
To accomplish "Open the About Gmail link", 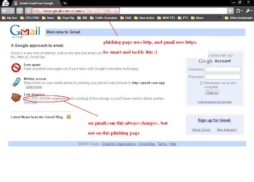I will (201, 130).
